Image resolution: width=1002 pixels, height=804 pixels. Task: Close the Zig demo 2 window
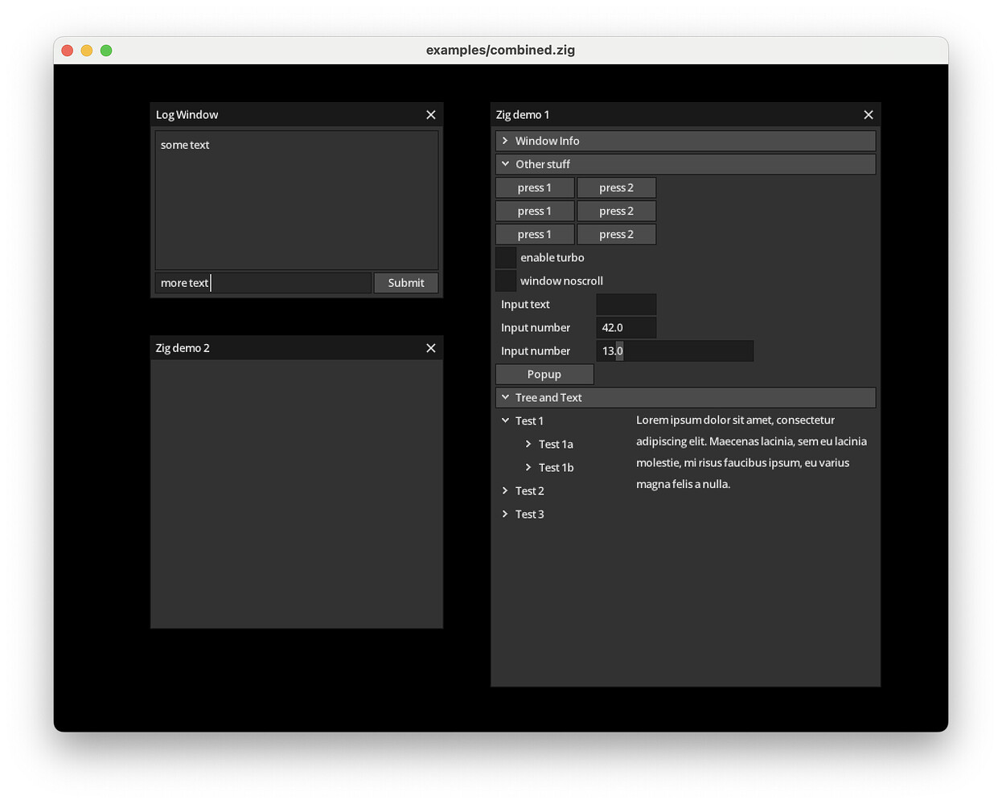tap(431, 347)
